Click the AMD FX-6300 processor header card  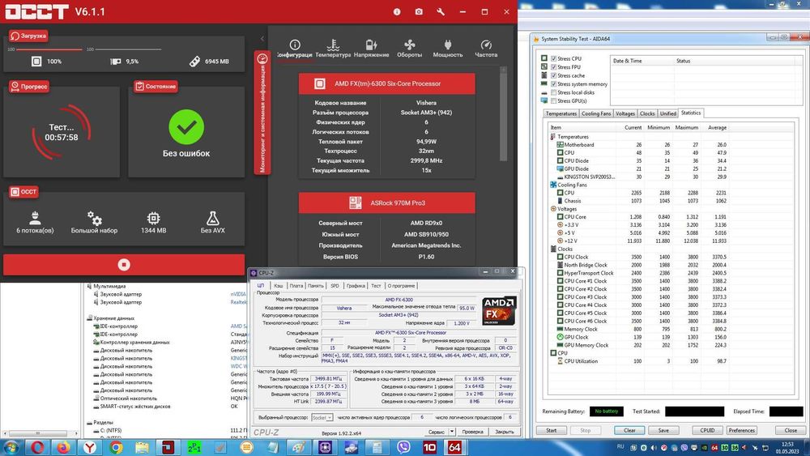click(387, 83)
